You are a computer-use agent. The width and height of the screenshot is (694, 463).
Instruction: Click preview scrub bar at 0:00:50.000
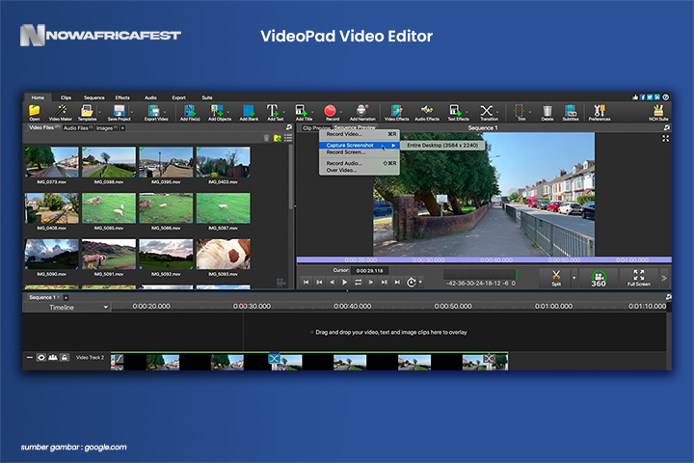(x=564, y=260)
